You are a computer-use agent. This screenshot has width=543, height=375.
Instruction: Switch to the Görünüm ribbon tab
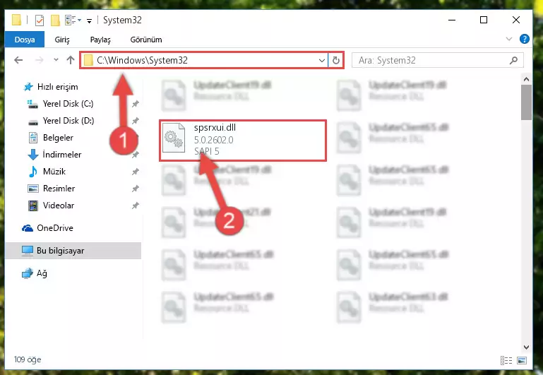(145, 40)
